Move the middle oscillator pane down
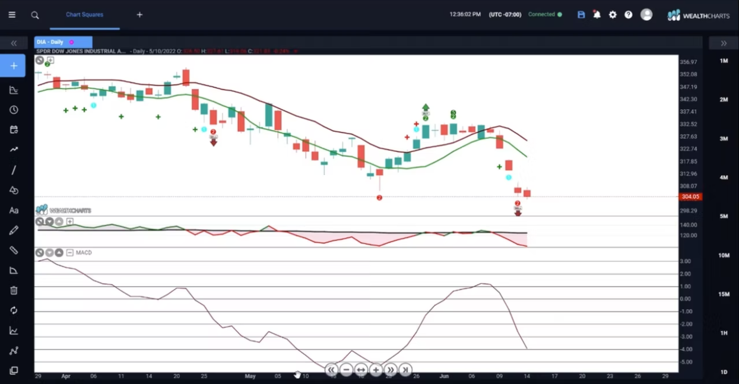 pos(50,222)
